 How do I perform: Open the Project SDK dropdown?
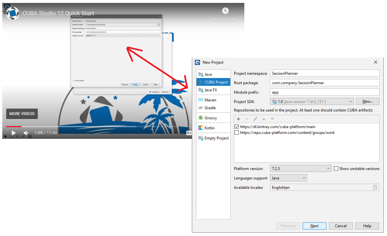coord(312,101)
